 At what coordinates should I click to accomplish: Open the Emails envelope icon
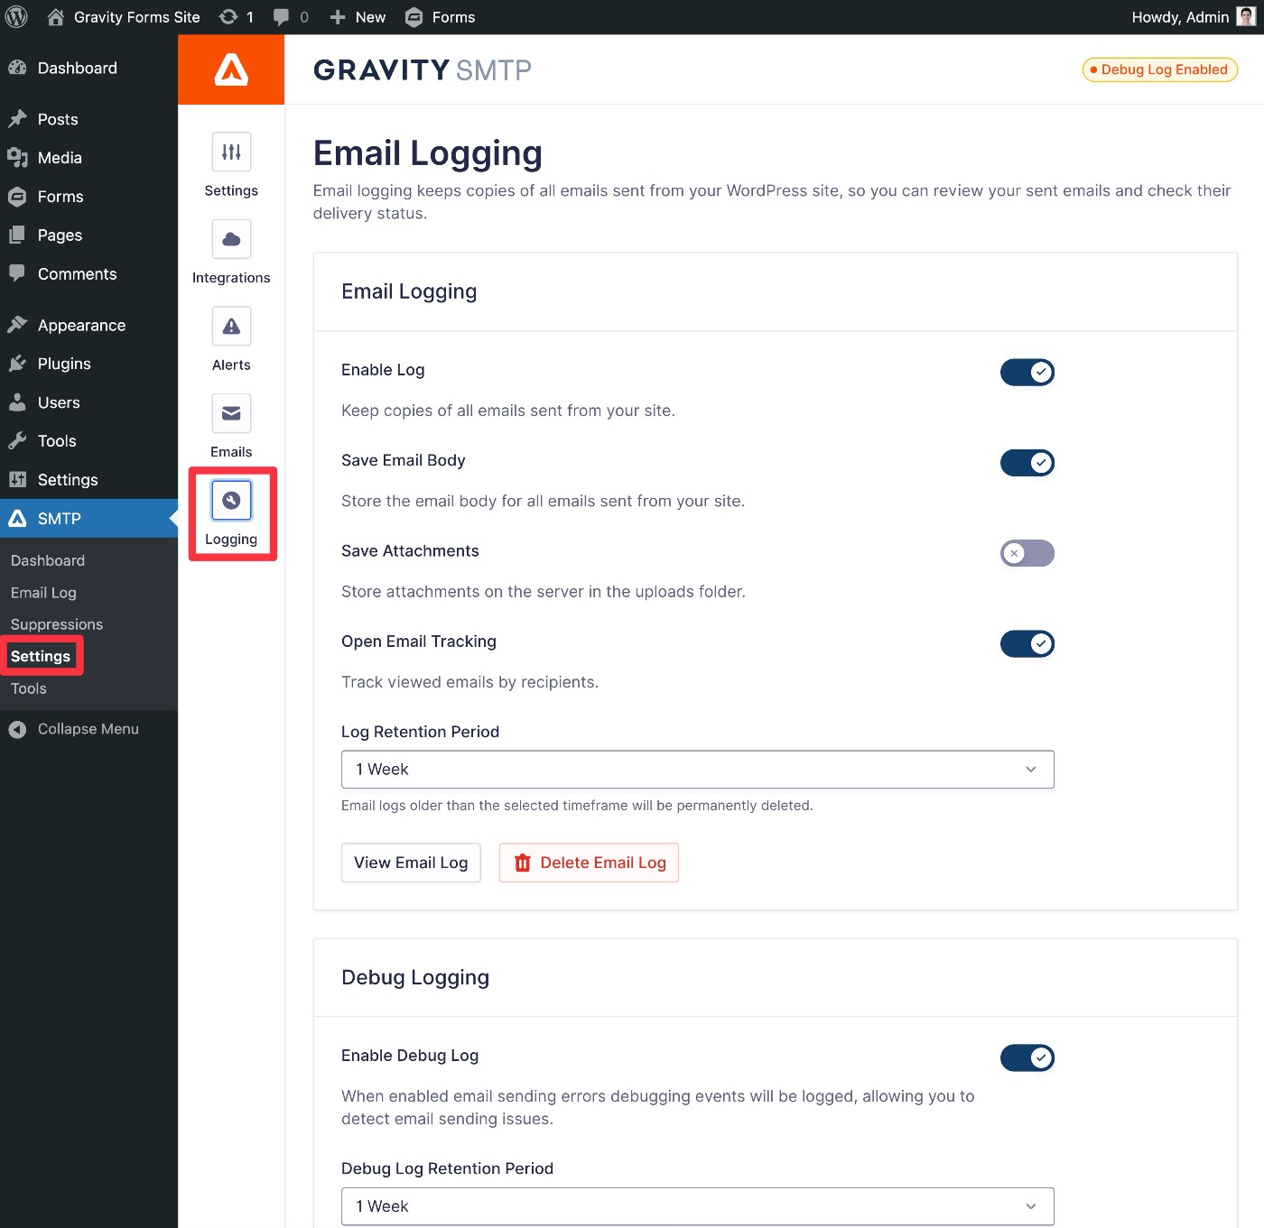(231, 413)
